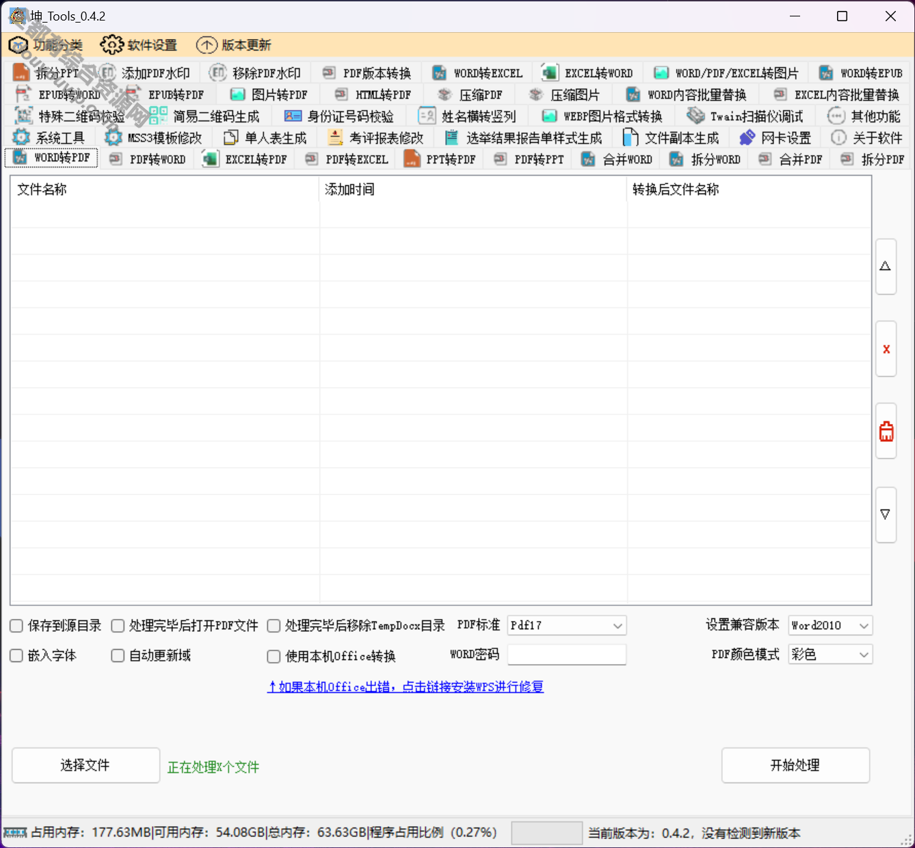Open the 合并PDF tab

791,159
